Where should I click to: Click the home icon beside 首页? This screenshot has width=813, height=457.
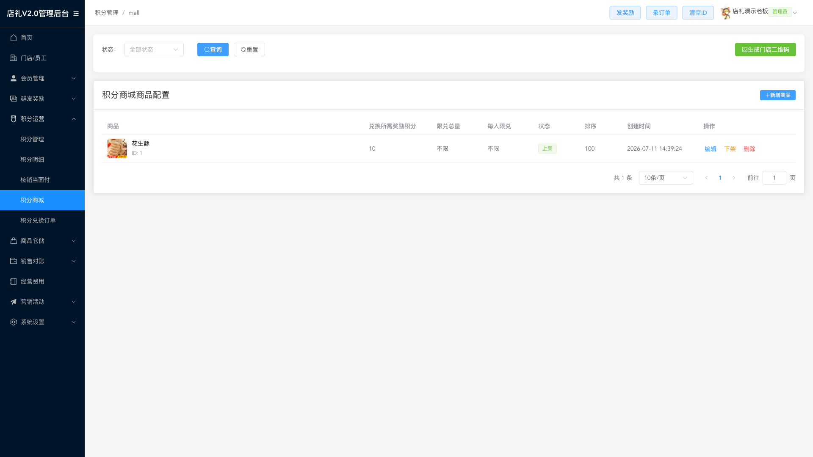coord(14,38)
